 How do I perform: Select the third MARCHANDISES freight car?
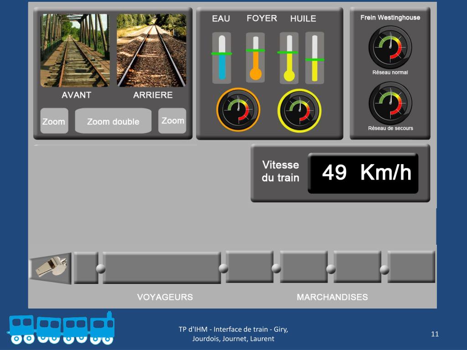pyautogui.click(x=358, y=267)
